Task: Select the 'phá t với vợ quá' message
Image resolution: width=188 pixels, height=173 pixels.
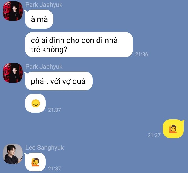Action: [x=59, y=81]
